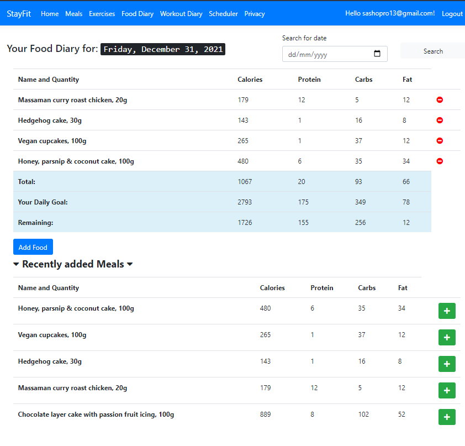
Task: Click the remaining carbs value 256
Action: pyautogui.click(x=360, y=223)
